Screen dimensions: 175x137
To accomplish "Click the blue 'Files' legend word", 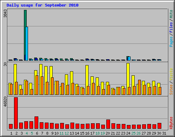I will coord(171,27).
